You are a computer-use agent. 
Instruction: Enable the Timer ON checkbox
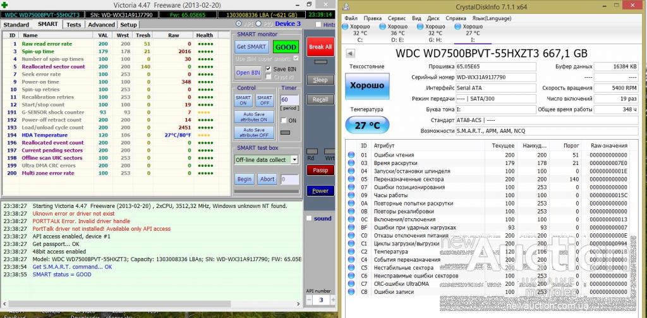click(x=284, y=120)
